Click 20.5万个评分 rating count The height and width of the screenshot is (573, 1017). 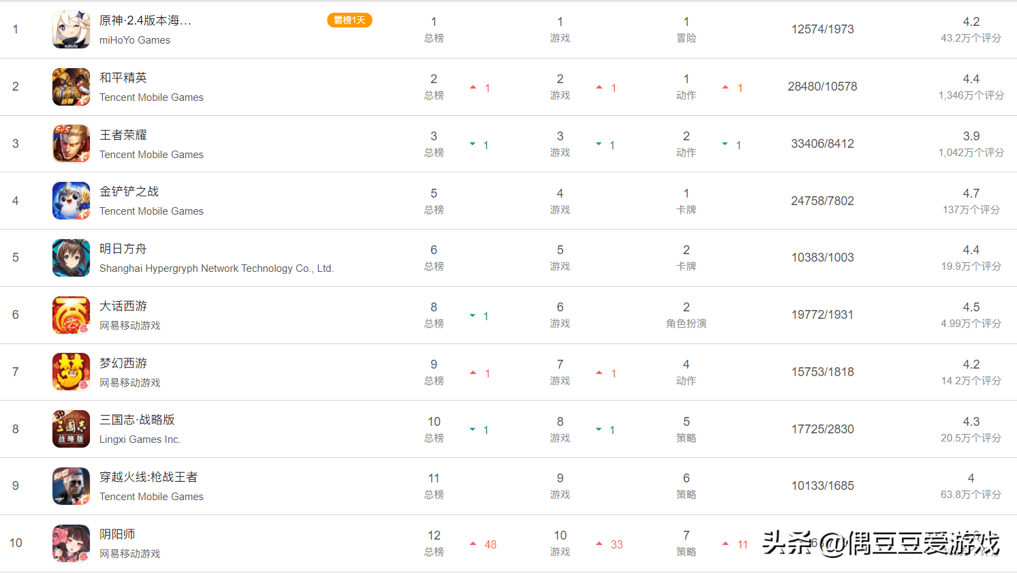pyautogui.click(x=971, y=438)
